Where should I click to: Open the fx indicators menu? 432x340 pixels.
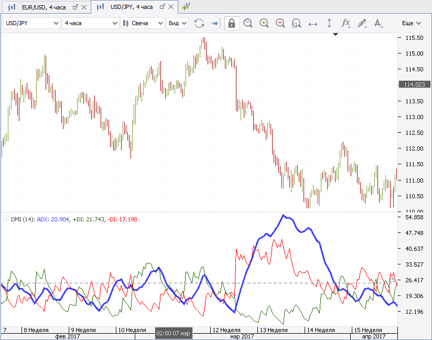tap(345, 23)
